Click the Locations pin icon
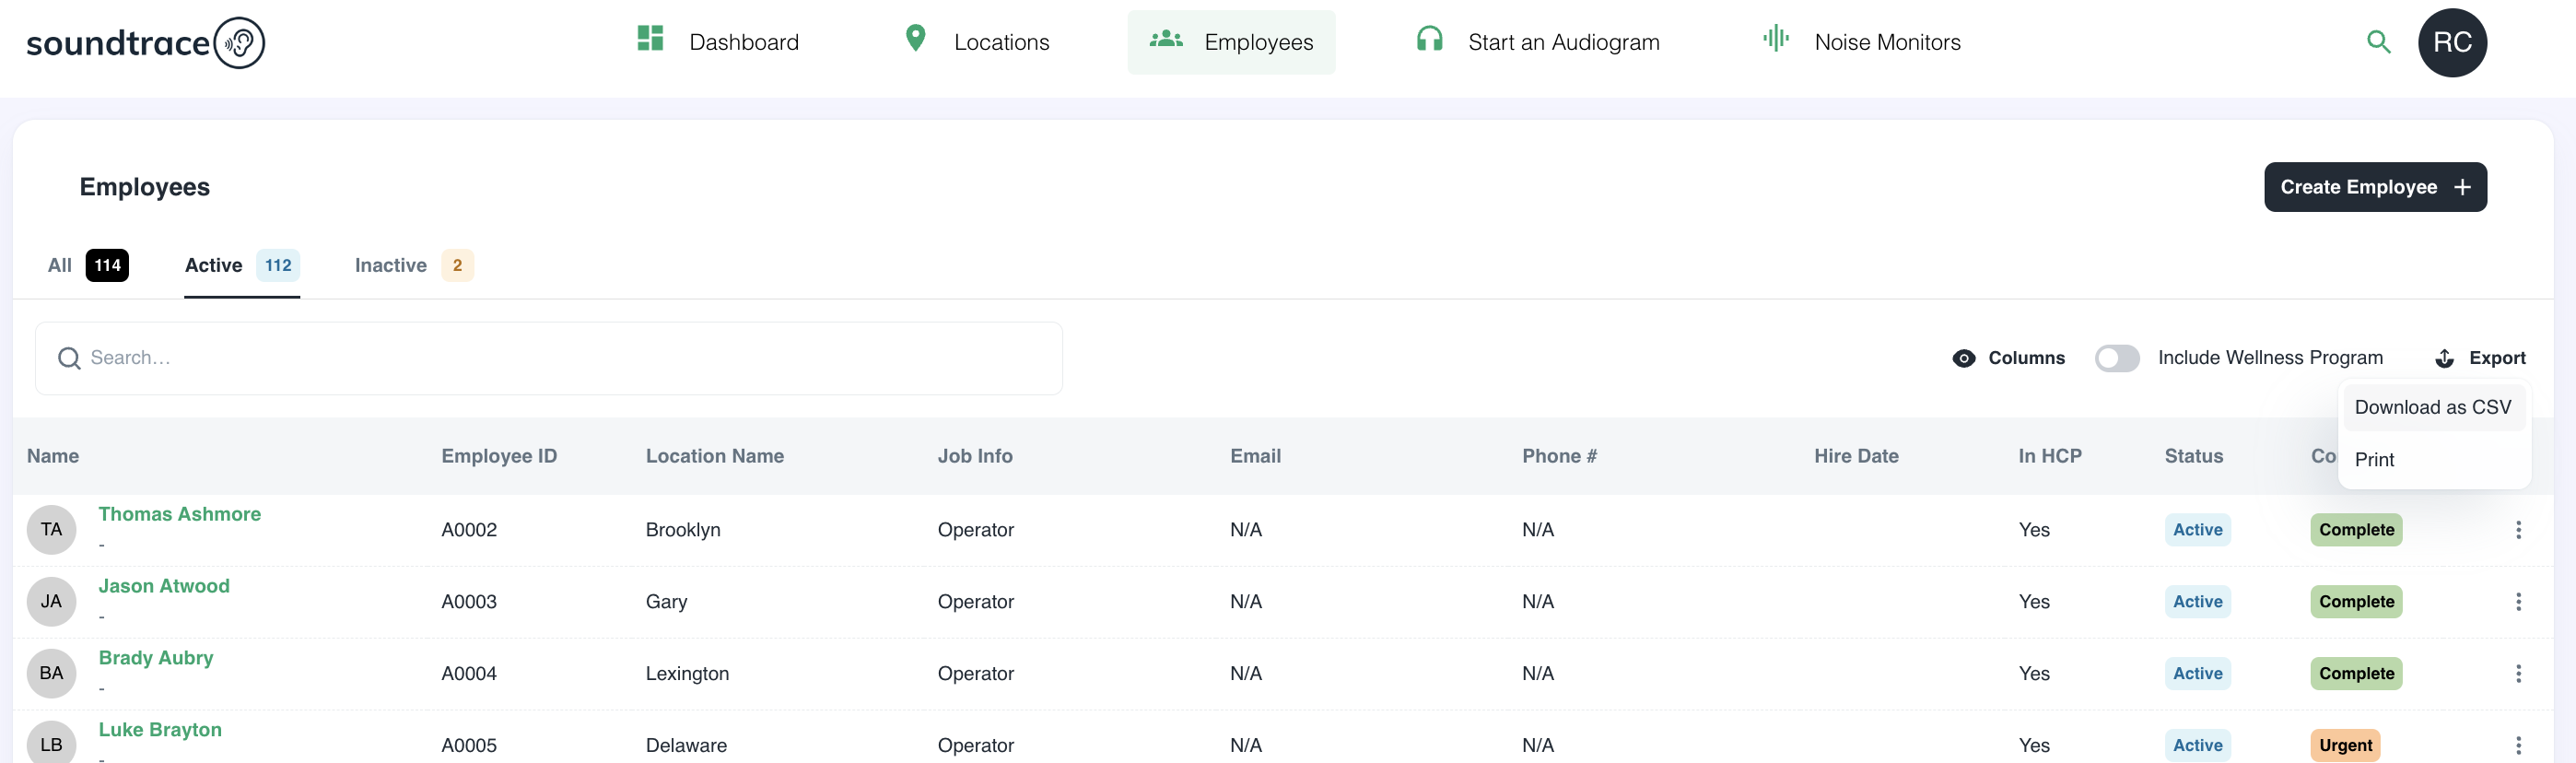The height and width of the screenshot is (763, 2576). pyautogui.click(x=915, y=39)
